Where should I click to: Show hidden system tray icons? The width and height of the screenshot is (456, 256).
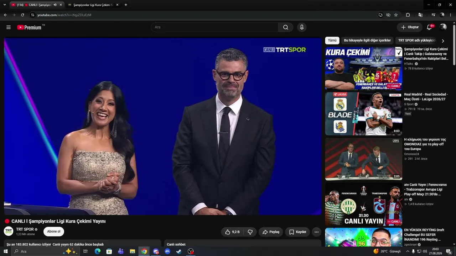(x=408, y=251)
